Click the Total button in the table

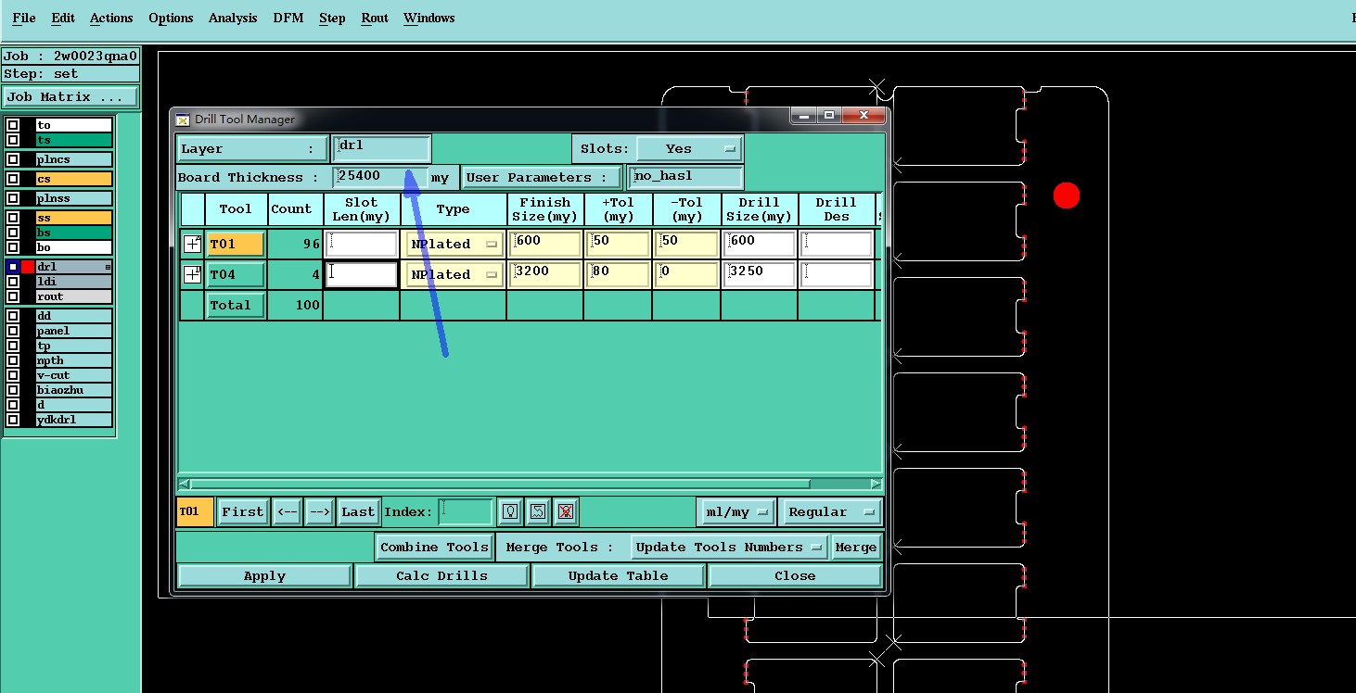(x=236, y=305)
